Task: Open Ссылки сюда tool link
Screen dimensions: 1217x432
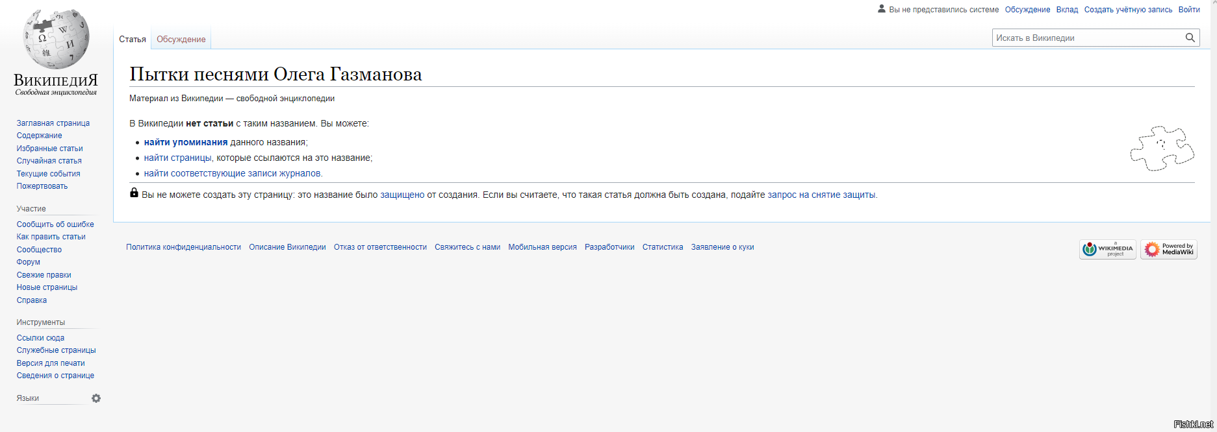Action: point(40,338)
